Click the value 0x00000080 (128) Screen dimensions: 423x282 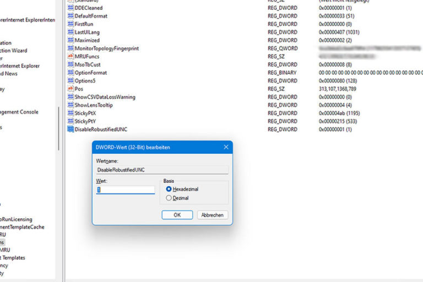click(x=338, y=80)
